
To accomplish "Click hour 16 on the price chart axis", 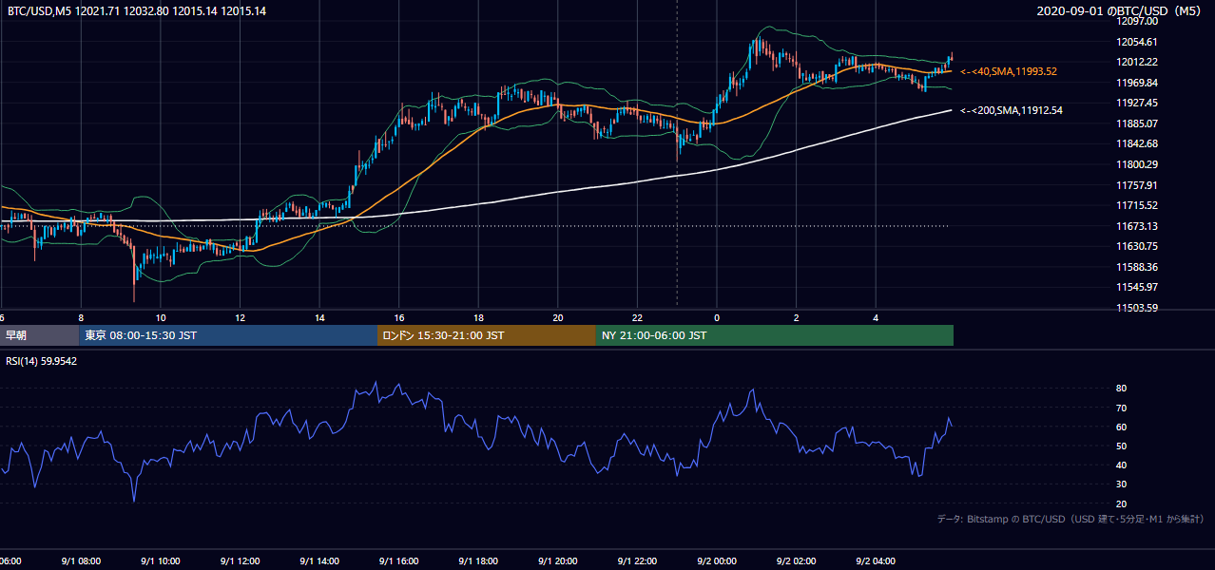I will click(399, 317).
